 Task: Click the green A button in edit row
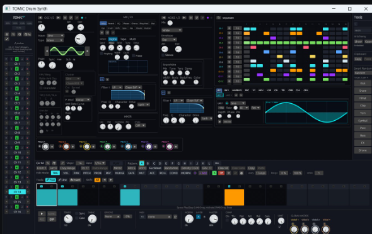pyautogui.click(x=214, y=173)
